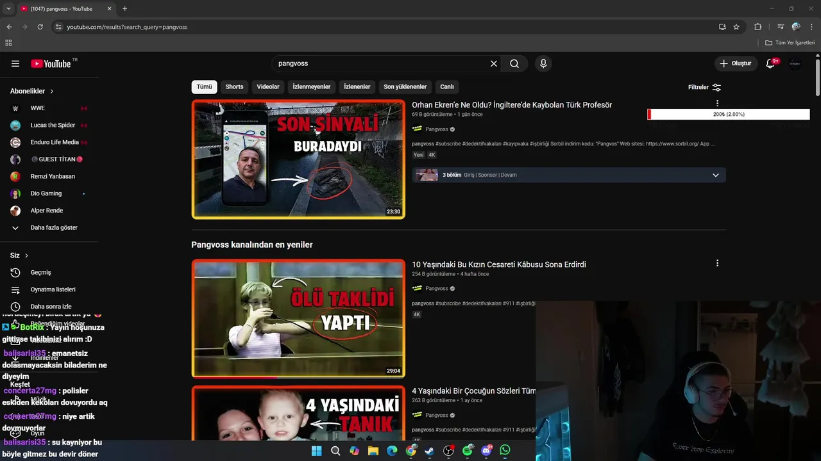Click the install app icon in address bar
This screenshot has height=461, width=821.
tap(722, 27)
